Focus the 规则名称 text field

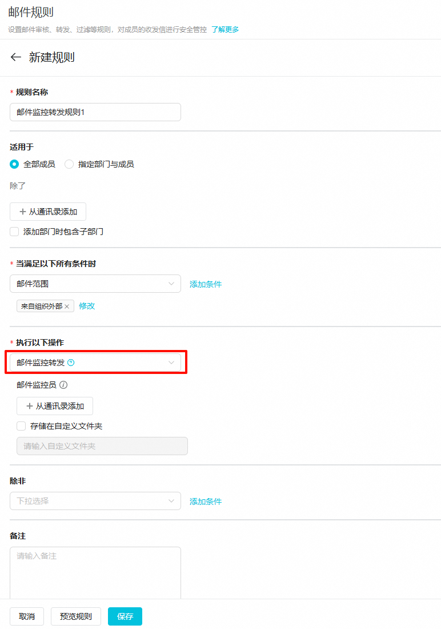point(95,112)
